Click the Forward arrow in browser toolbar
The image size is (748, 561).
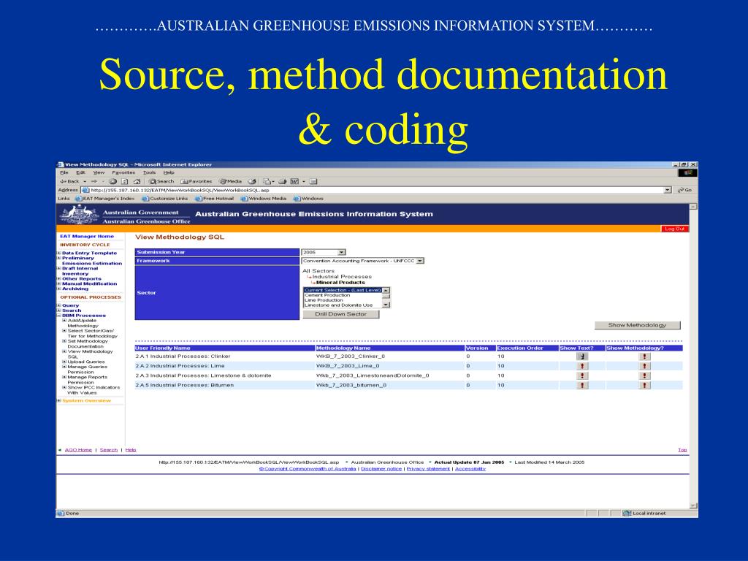coord(94,182)
